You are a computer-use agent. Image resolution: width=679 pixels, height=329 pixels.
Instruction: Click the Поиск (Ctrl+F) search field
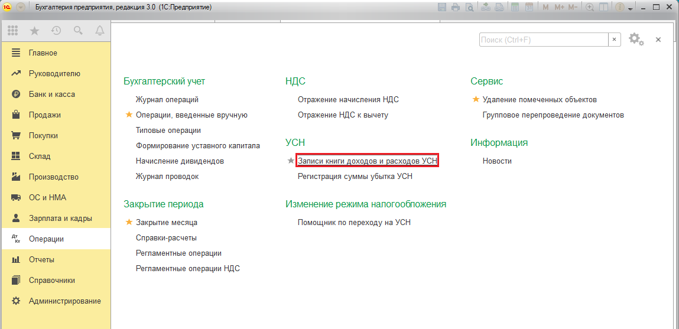click(x=543, y=40)
